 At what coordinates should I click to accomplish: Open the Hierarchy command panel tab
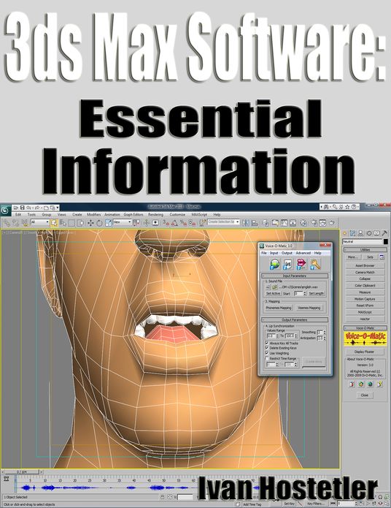(x=360, y=233)
